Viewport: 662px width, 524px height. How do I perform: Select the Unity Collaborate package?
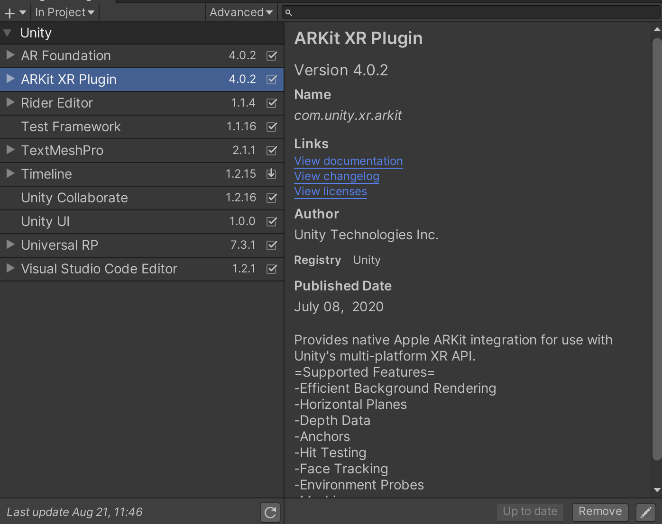[x=142, y=198]
